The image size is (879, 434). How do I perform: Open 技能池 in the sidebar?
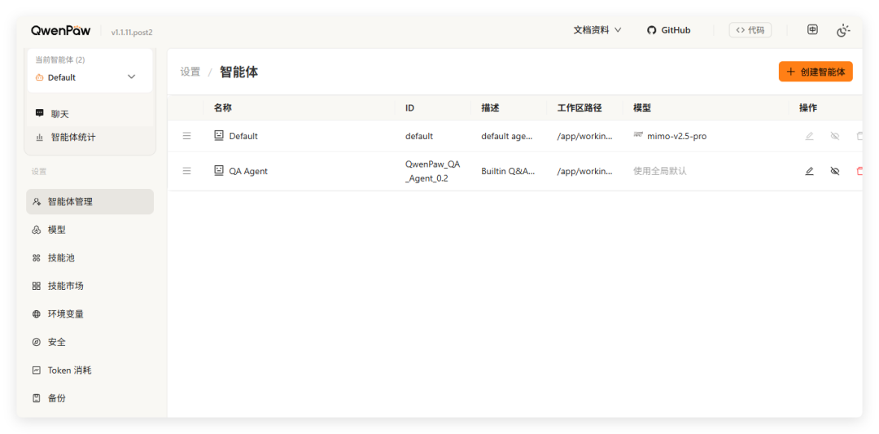(90, 258)
